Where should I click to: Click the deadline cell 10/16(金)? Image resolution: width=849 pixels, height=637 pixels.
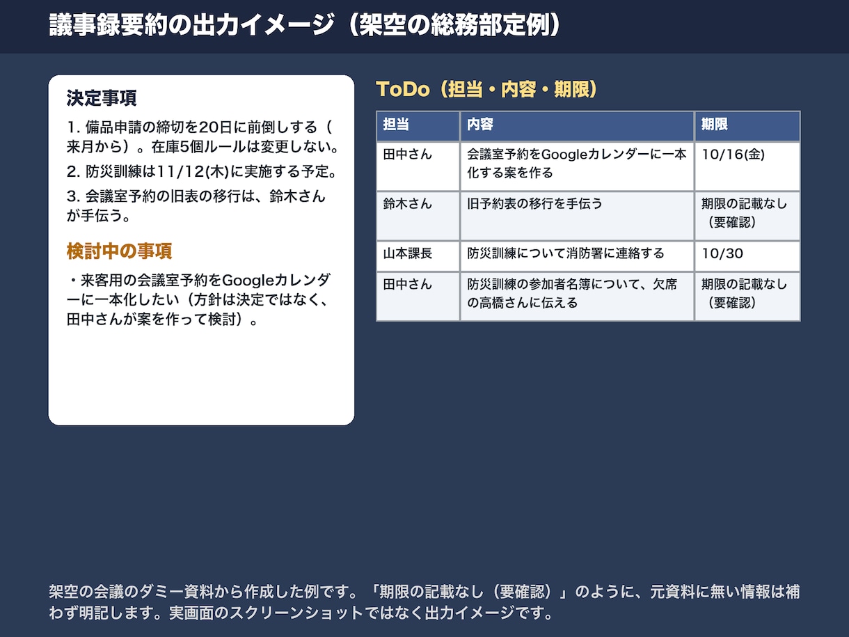tap(747, 166)
